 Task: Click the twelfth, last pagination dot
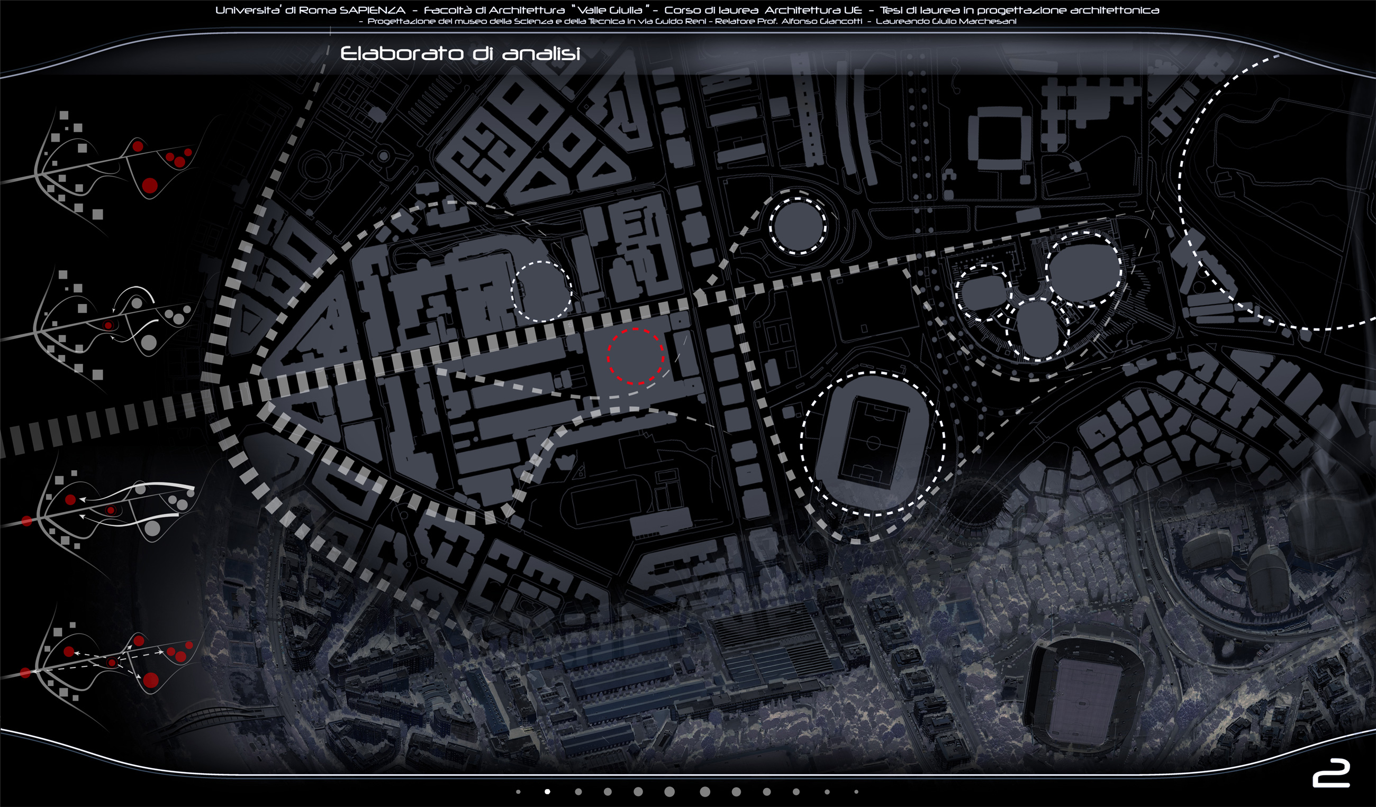click(856, 792)
